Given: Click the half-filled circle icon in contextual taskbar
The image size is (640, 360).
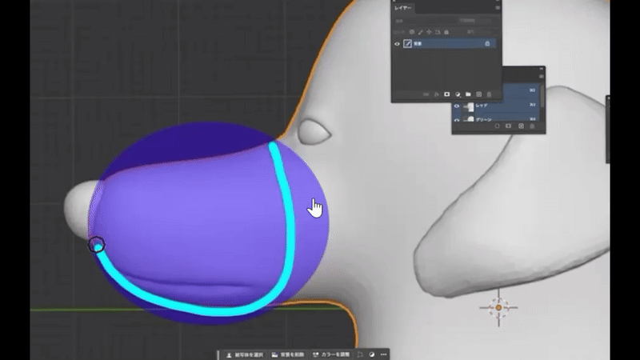Looking at the screenshot, I should point(372,353).
